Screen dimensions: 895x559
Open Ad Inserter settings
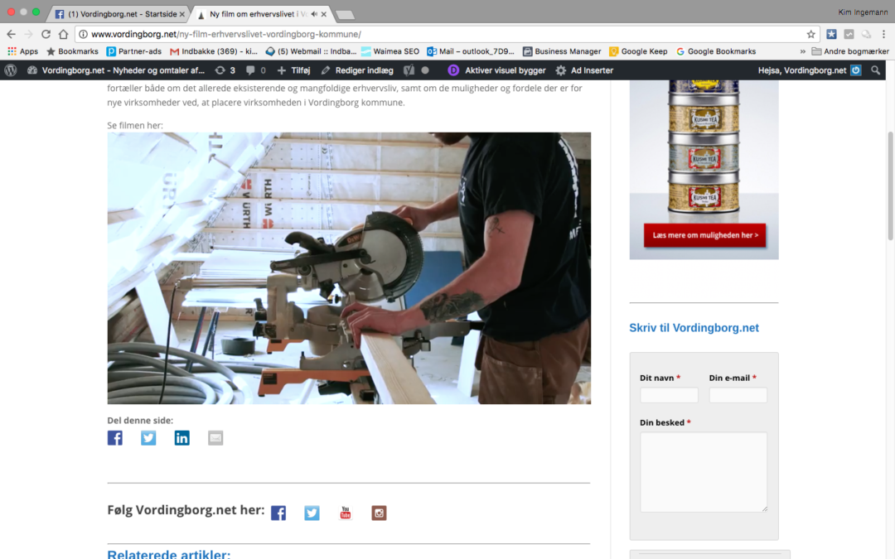(x=584, y=70)
